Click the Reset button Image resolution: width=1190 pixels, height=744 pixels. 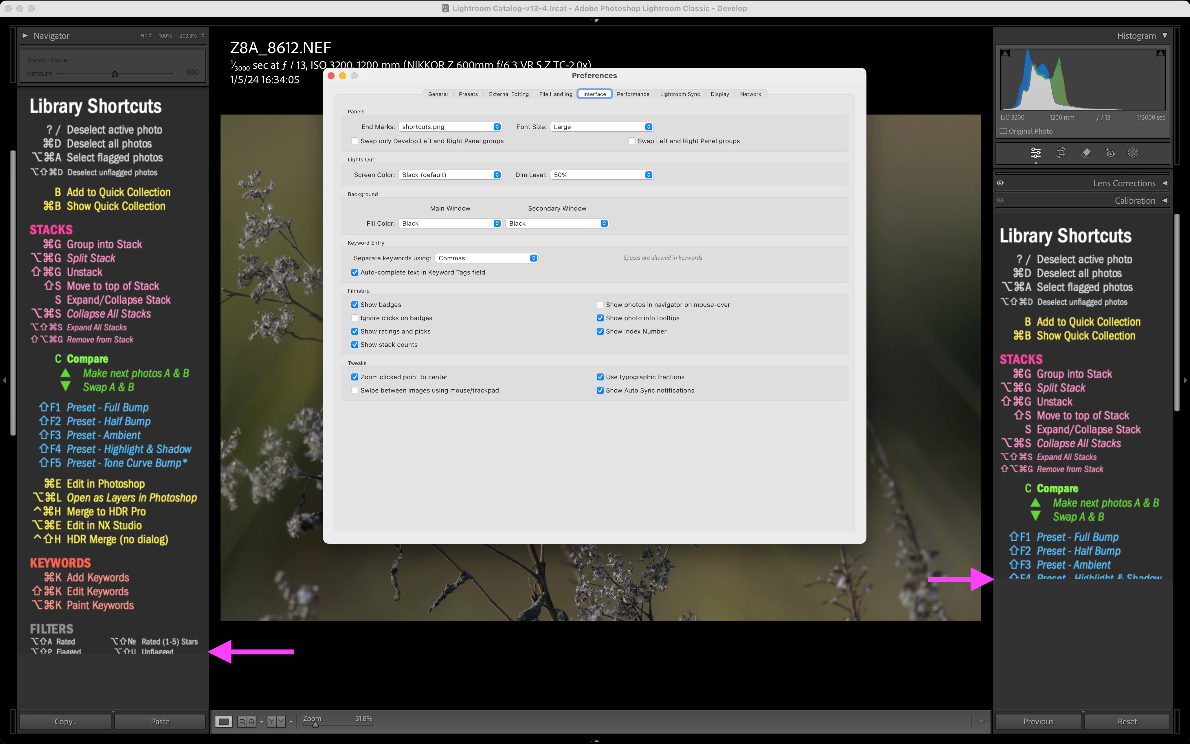coord(1127,721)
